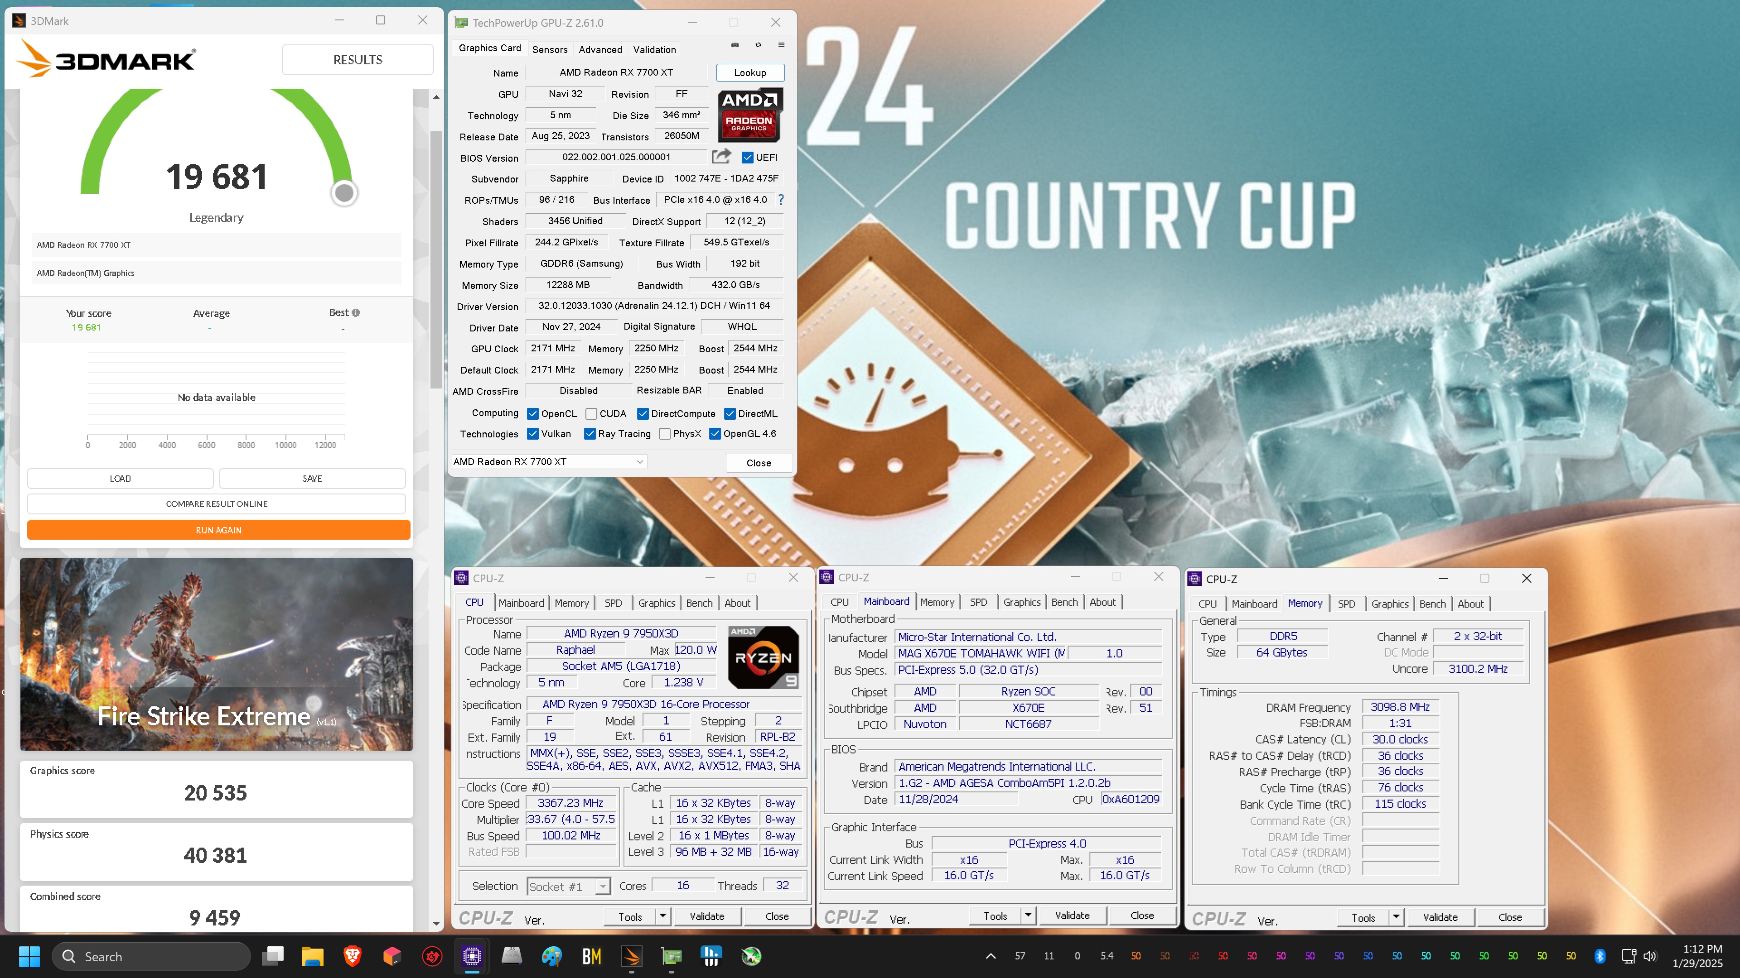Click the 3DMark vertical scrollbar thumb

pos(436,260)
